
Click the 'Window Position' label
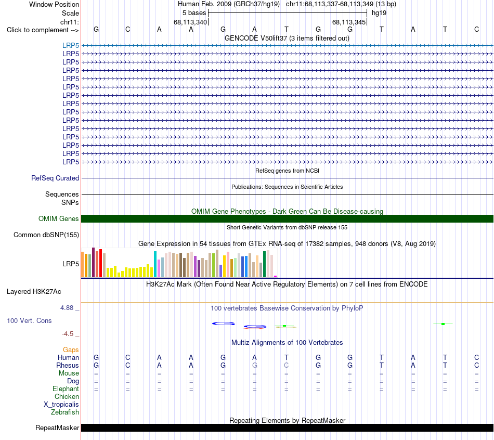click(54, 4)
